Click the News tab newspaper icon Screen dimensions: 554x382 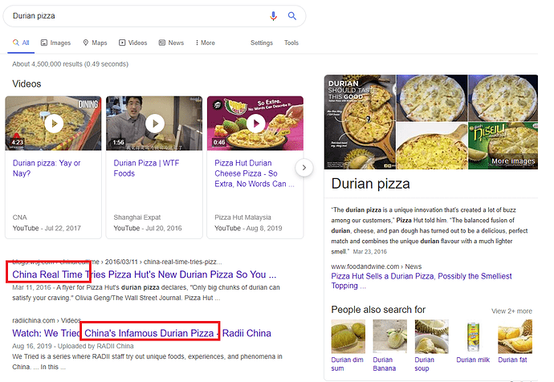point(162,43)
